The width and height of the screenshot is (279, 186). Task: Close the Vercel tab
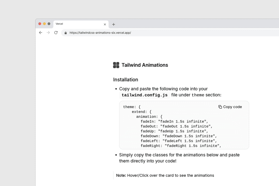click(105, 24)
